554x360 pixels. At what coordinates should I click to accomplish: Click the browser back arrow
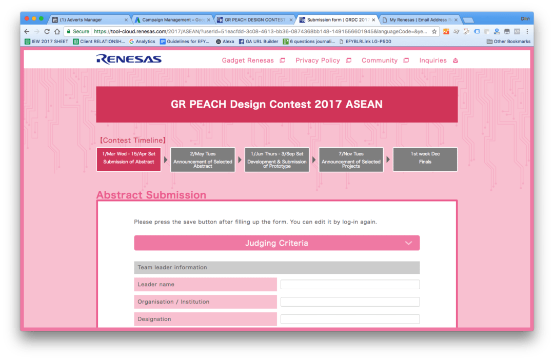click(x=27, y=31)
